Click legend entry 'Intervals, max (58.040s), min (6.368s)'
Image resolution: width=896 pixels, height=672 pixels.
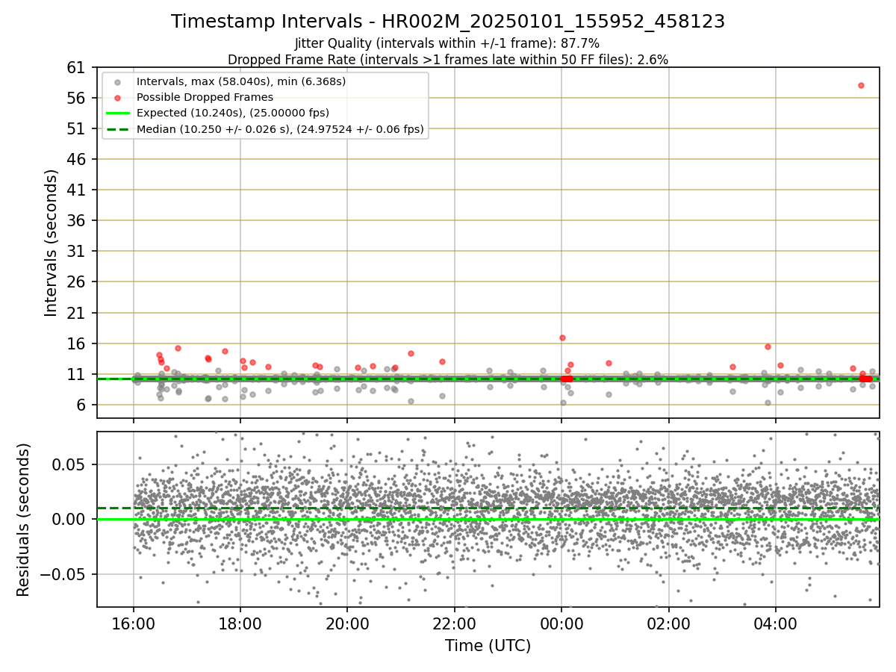click(241, 81)
